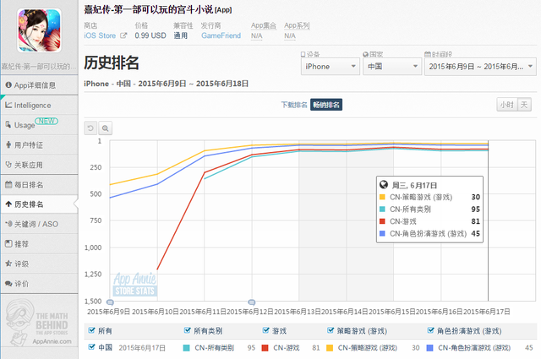Open the 中国 country dropdown
541x359 pixels.
391,66
